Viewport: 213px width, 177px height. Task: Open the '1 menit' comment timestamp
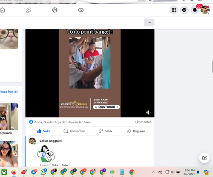coord(44,165)
